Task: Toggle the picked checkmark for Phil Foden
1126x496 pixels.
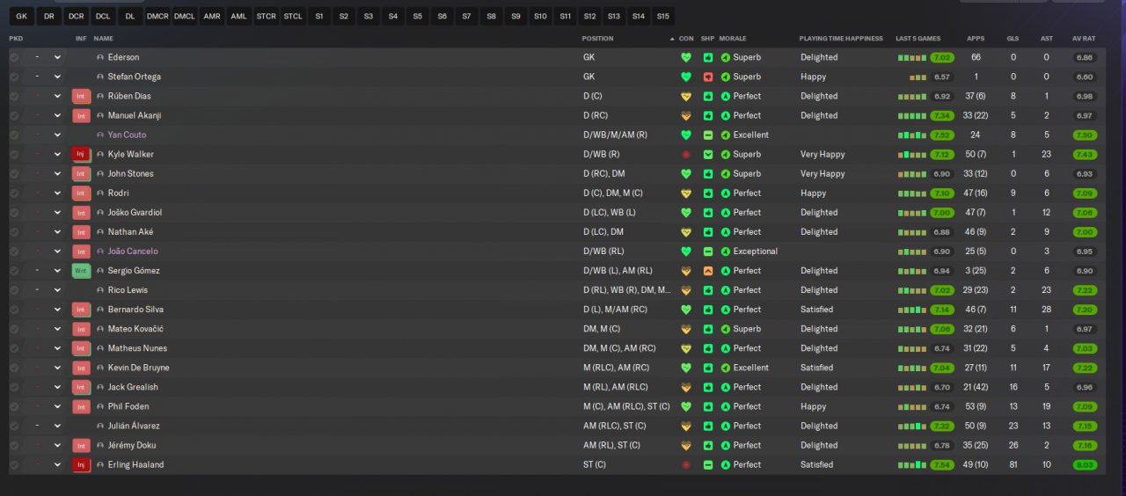Action: 14,406
